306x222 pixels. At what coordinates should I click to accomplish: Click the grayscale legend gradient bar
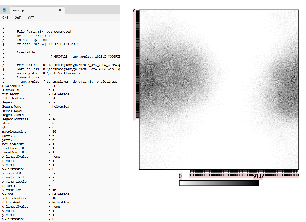(x=219, y=183)
